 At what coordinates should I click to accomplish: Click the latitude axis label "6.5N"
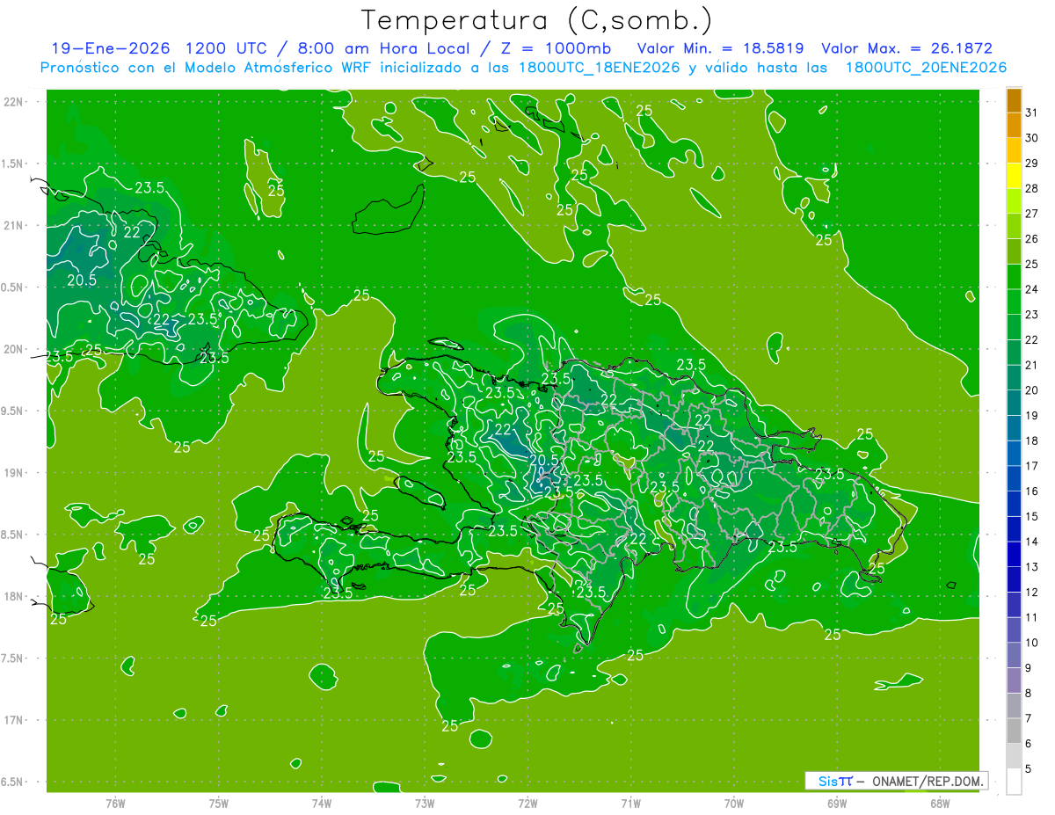pos(13,782)
